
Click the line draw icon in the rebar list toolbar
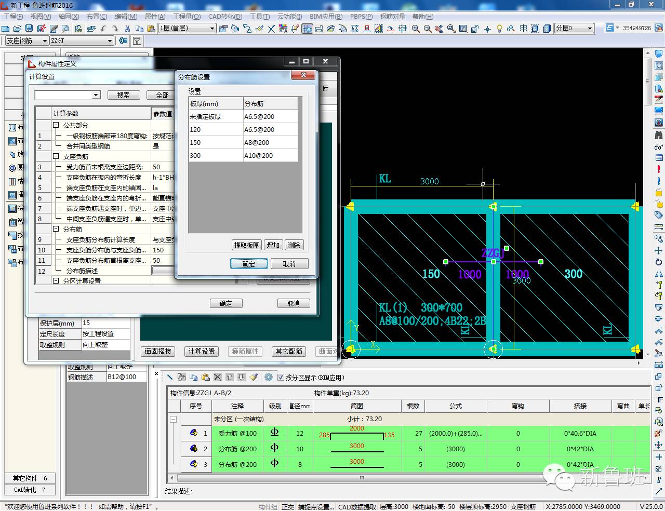169,378
